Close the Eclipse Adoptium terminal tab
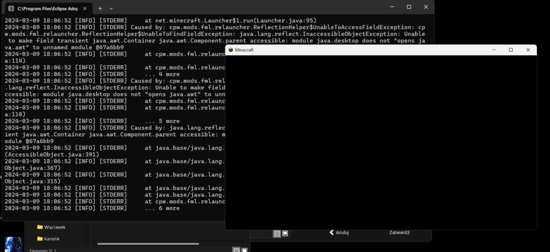Viewport: 550px width, 252px height. pos(86,8)
